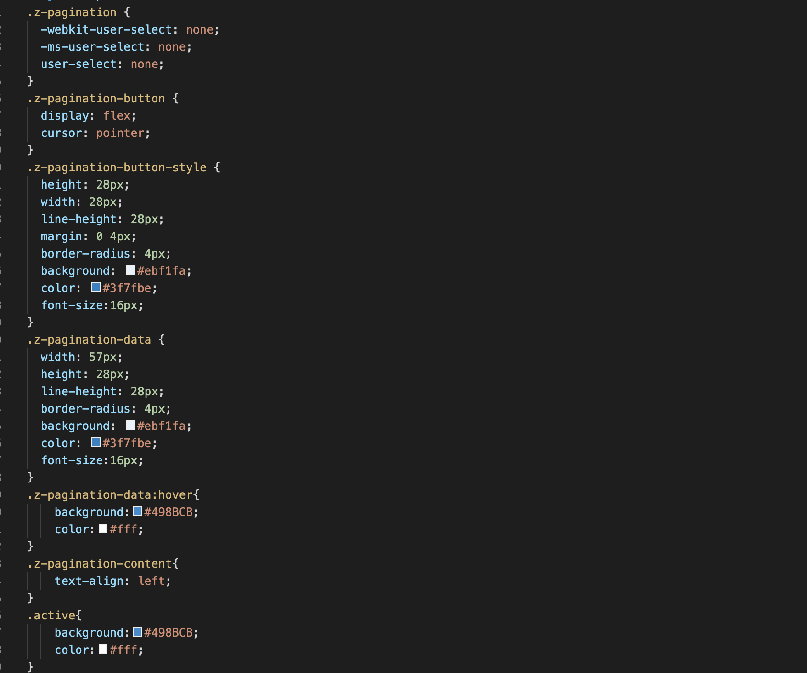Click the 'pointer' value of cursor
This screenshot has width=807, height=673.
coord(120,133)
